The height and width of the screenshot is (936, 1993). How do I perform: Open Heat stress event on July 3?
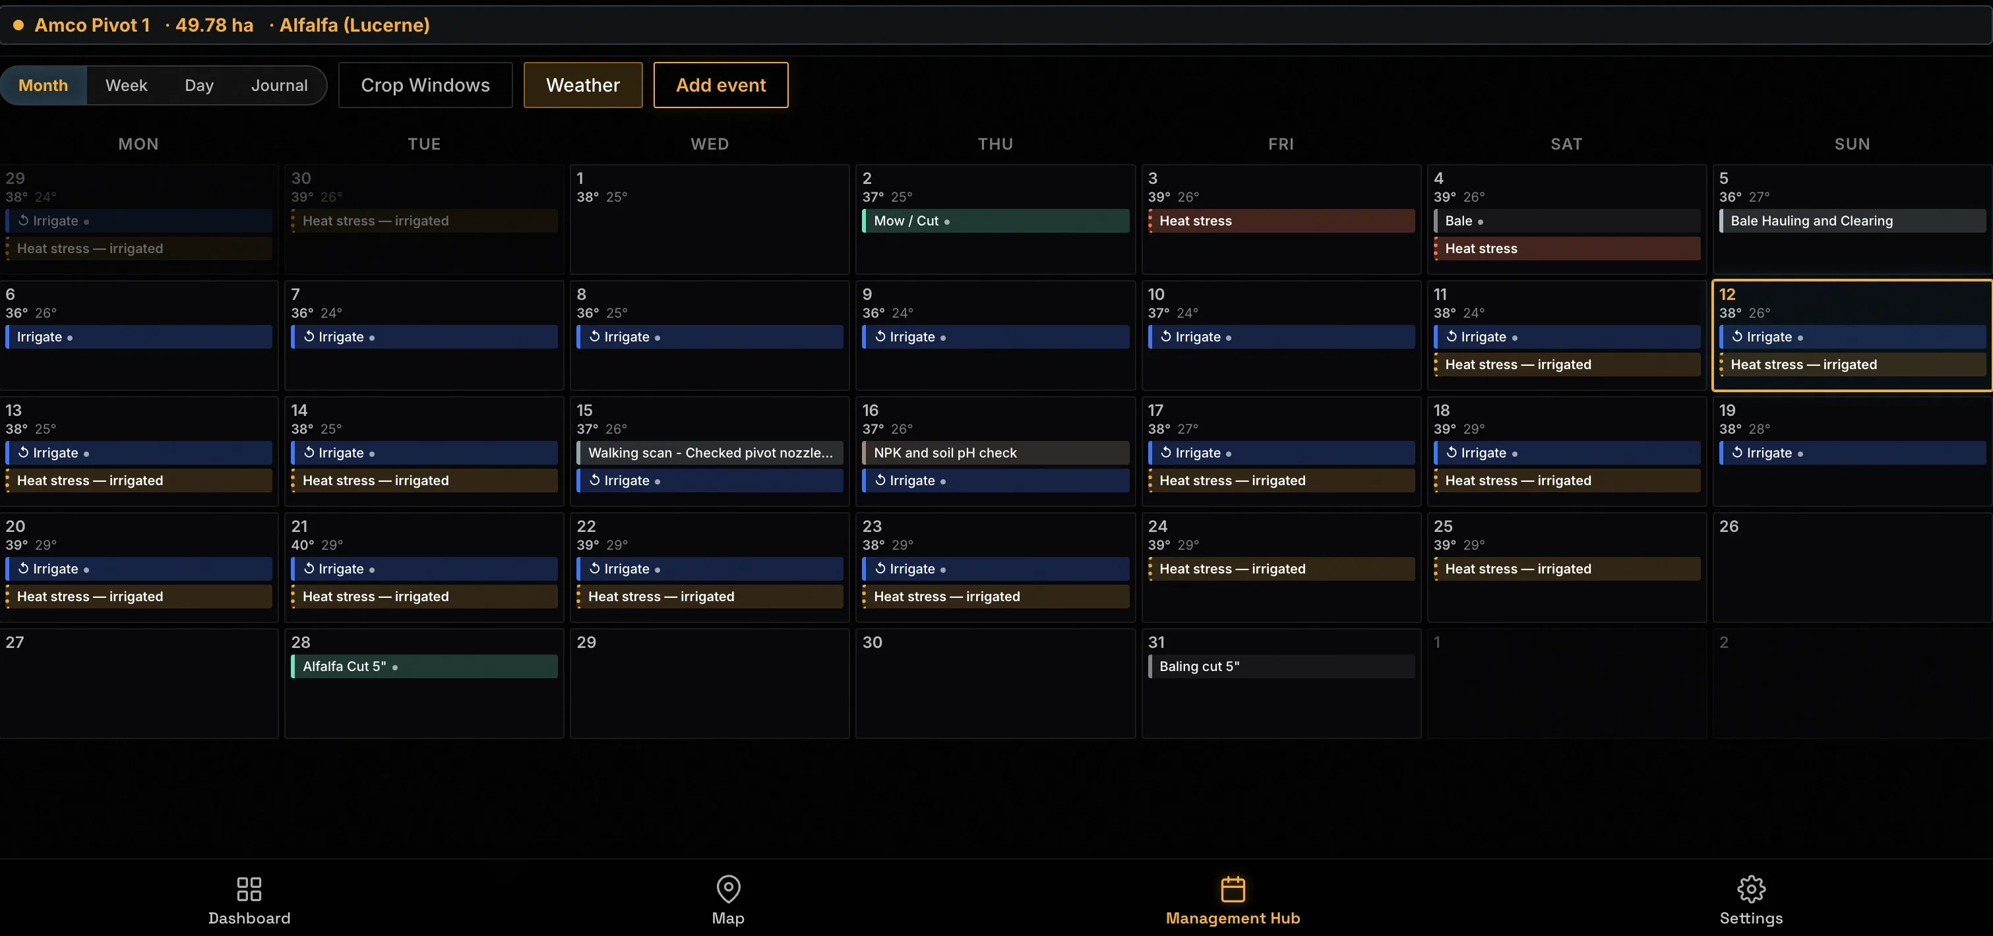click(1281, 220)
